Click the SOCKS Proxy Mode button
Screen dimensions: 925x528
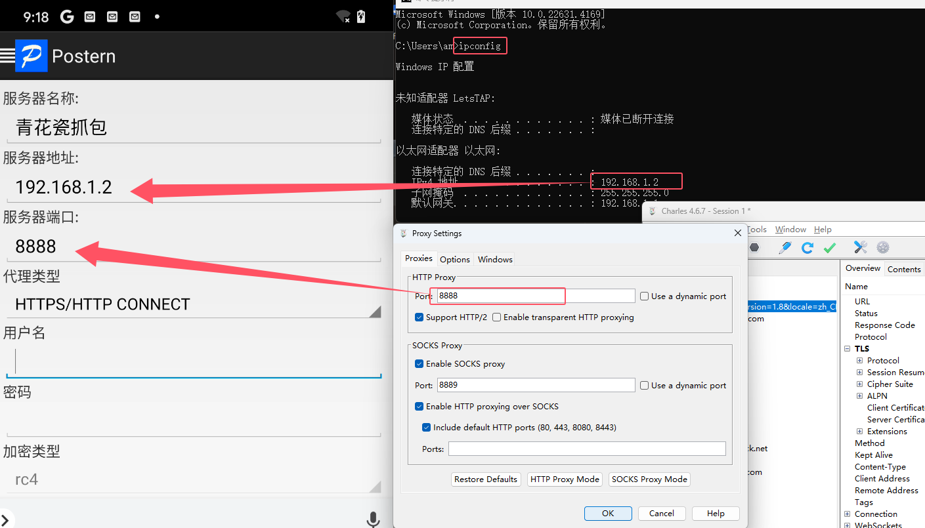(x=649, y=479)
